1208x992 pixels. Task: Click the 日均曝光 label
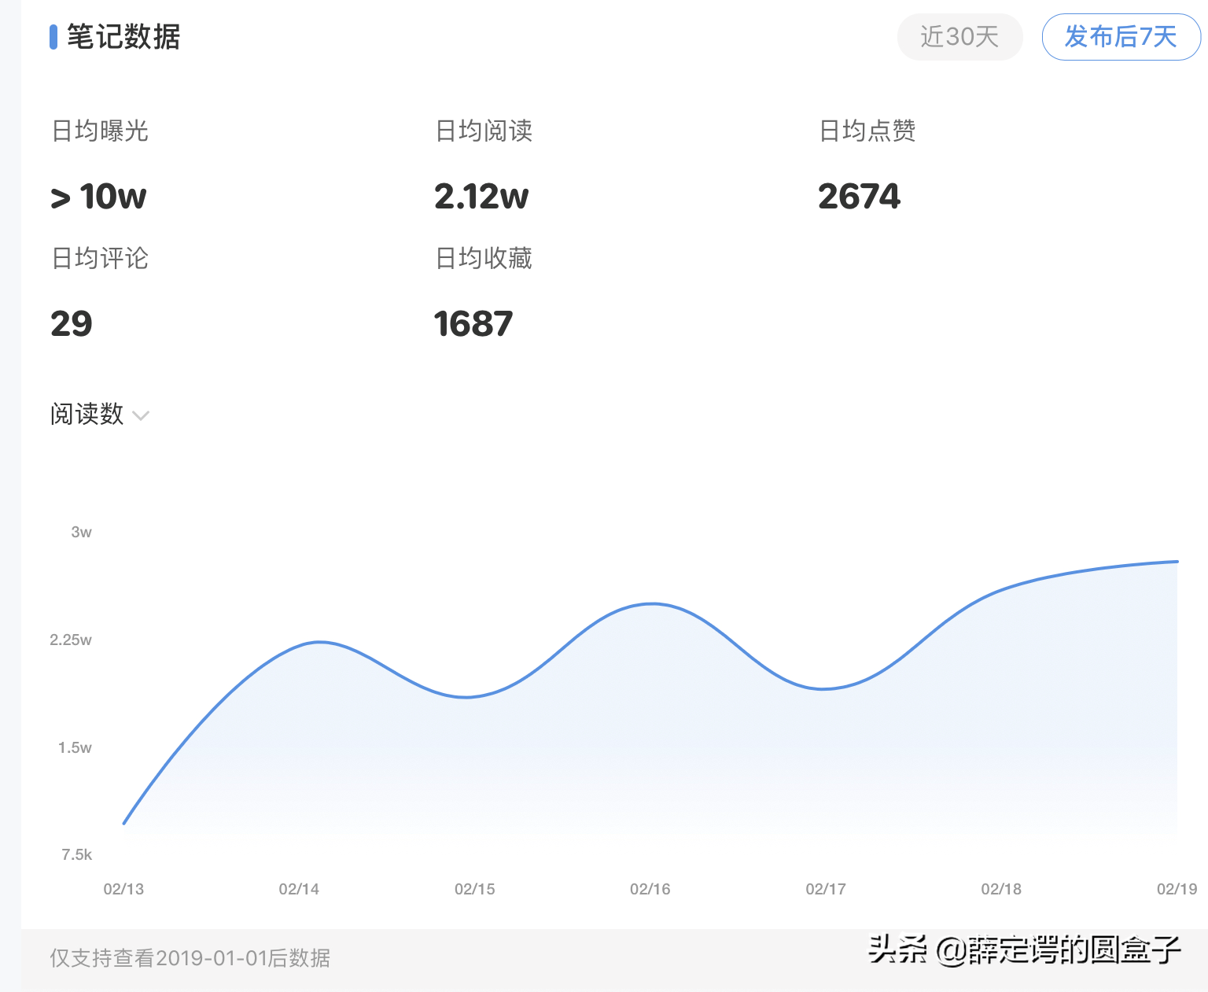[x=100, y=131]
